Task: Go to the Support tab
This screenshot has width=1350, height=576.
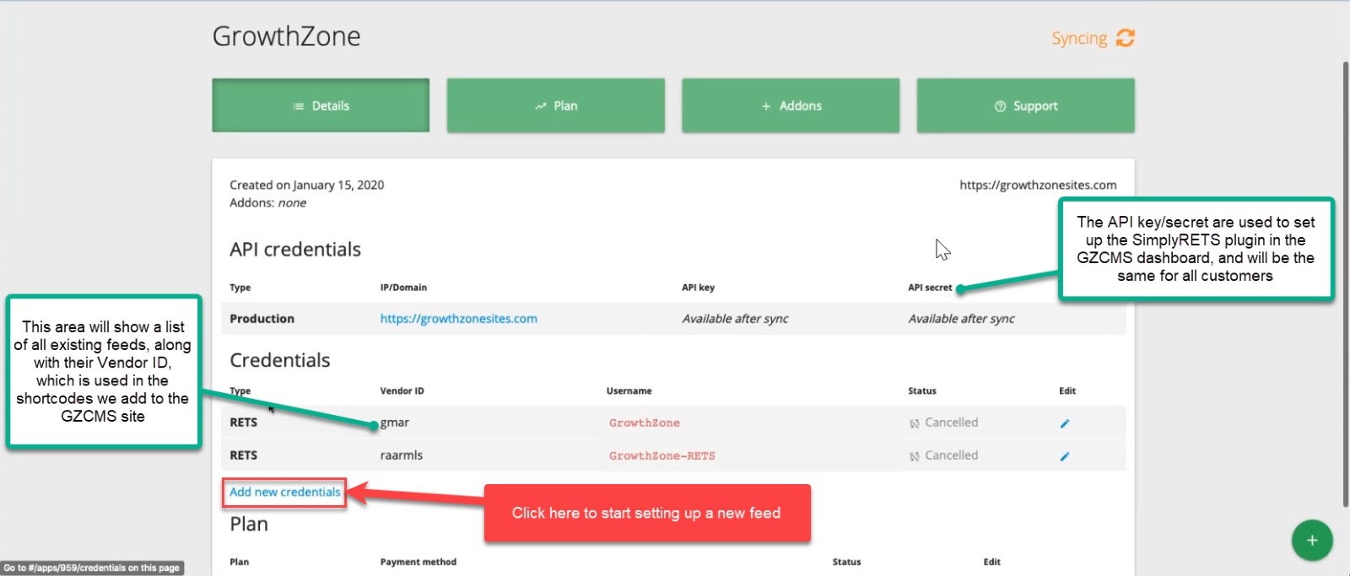Action: (x=1025, y=105)
